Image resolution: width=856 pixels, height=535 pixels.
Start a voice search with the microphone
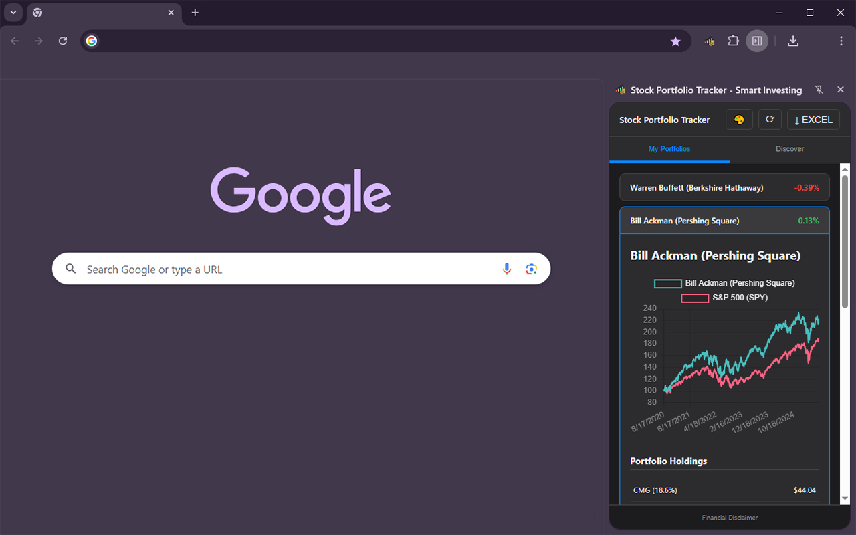click(x=507, y=269)
